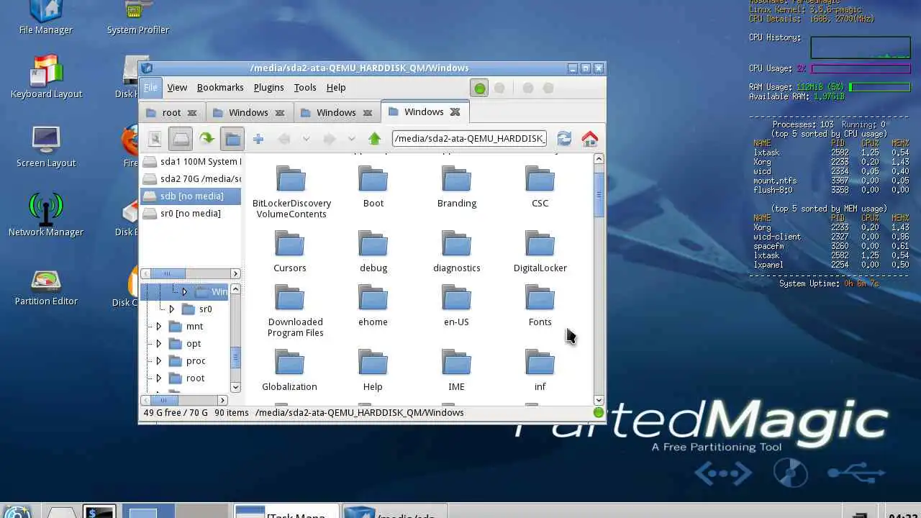921x518 pixels.
Task: Open the debug folder
Action: tap(373, 252)
